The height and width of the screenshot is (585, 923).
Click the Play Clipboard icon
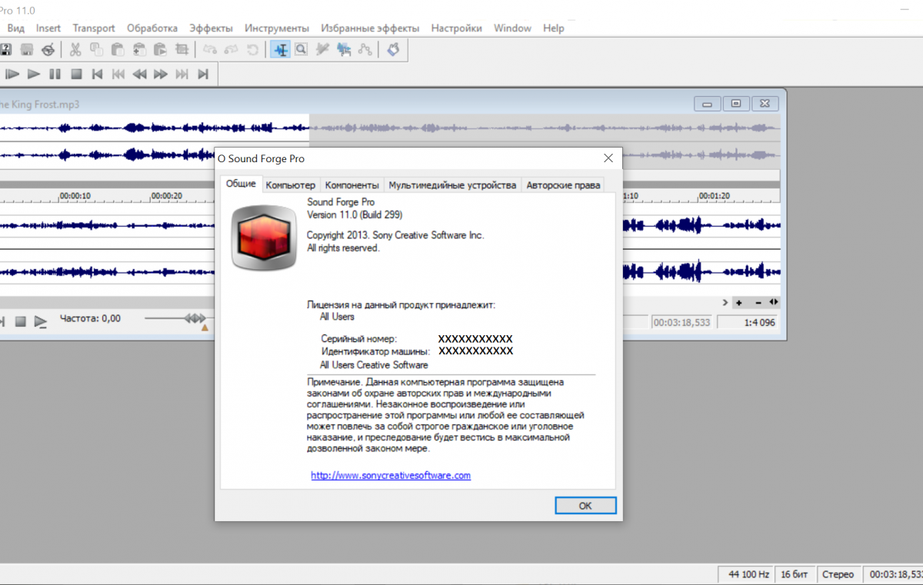coord(160,50)
